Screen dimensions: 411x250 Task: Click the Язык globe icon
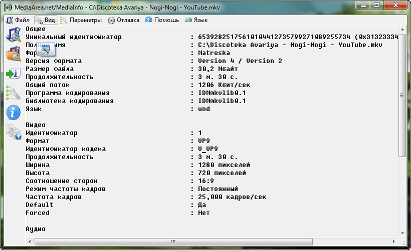(x=188, y=20)
